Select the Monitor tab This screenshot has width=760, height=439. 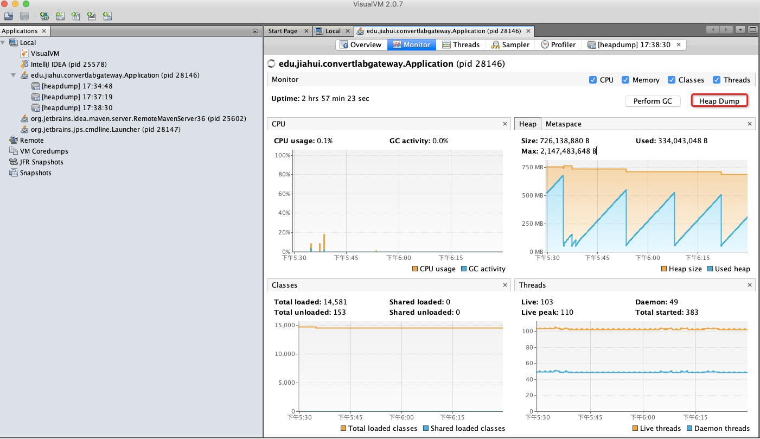click(x=411, y=44)
